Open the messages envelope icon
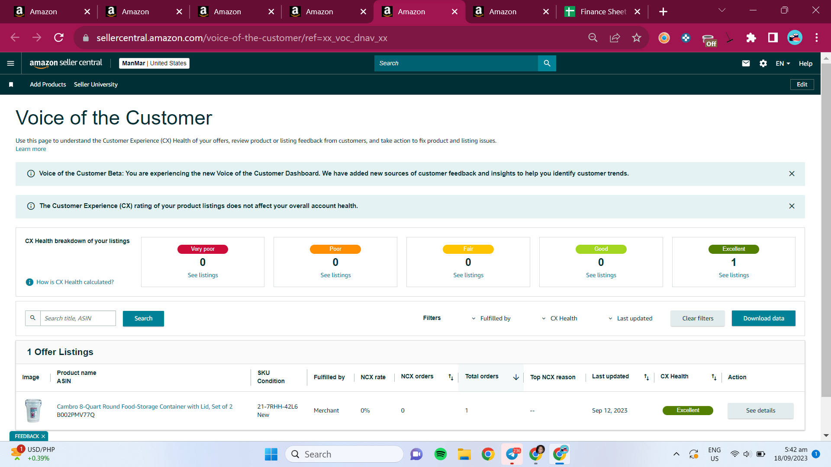This screenshot has height=467, width=831. click(x=746, y=64)
